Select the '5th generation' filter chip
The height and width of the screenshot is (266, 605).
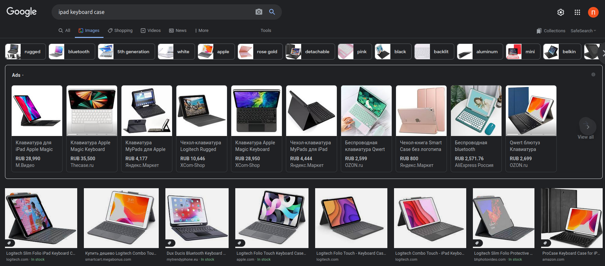pyautogui.click(x=126, y=52)
